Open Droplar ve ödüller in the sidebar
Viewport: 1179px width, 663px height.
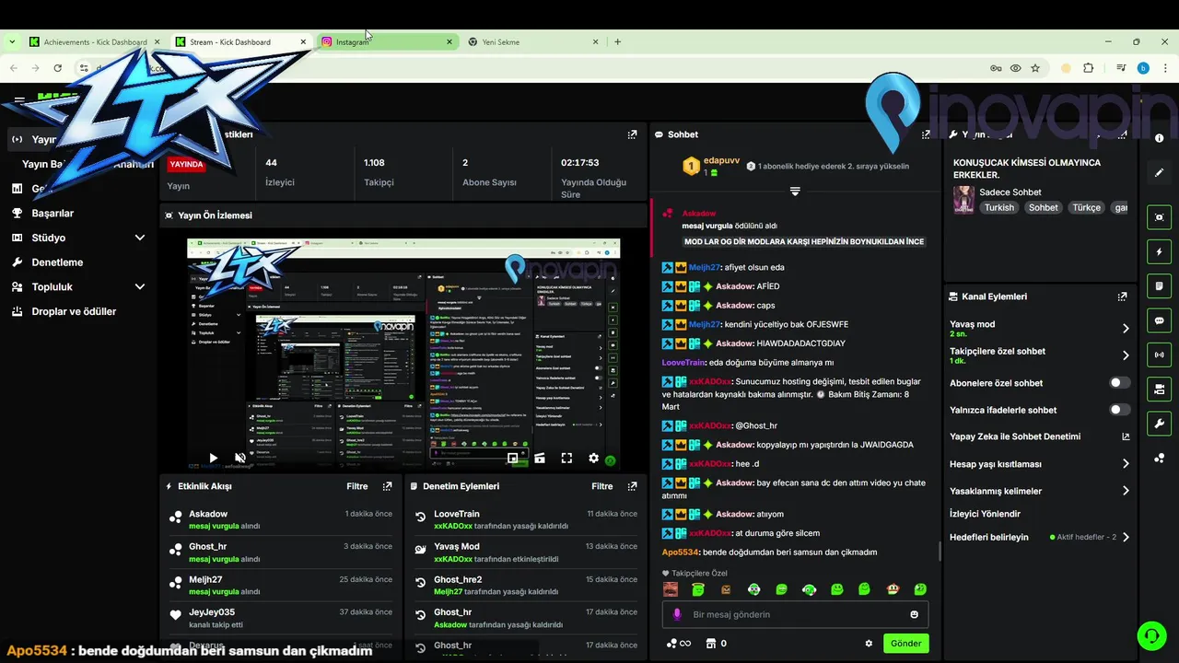click(x=74, y=311)
